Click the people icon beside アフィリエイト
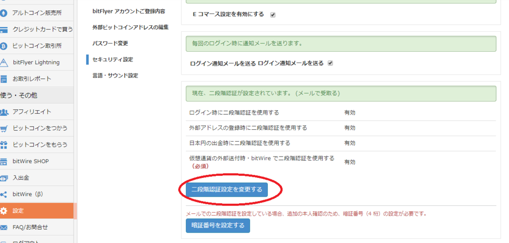Image resolution: width=509 pixels, height=243 pixels. (4, 112)
